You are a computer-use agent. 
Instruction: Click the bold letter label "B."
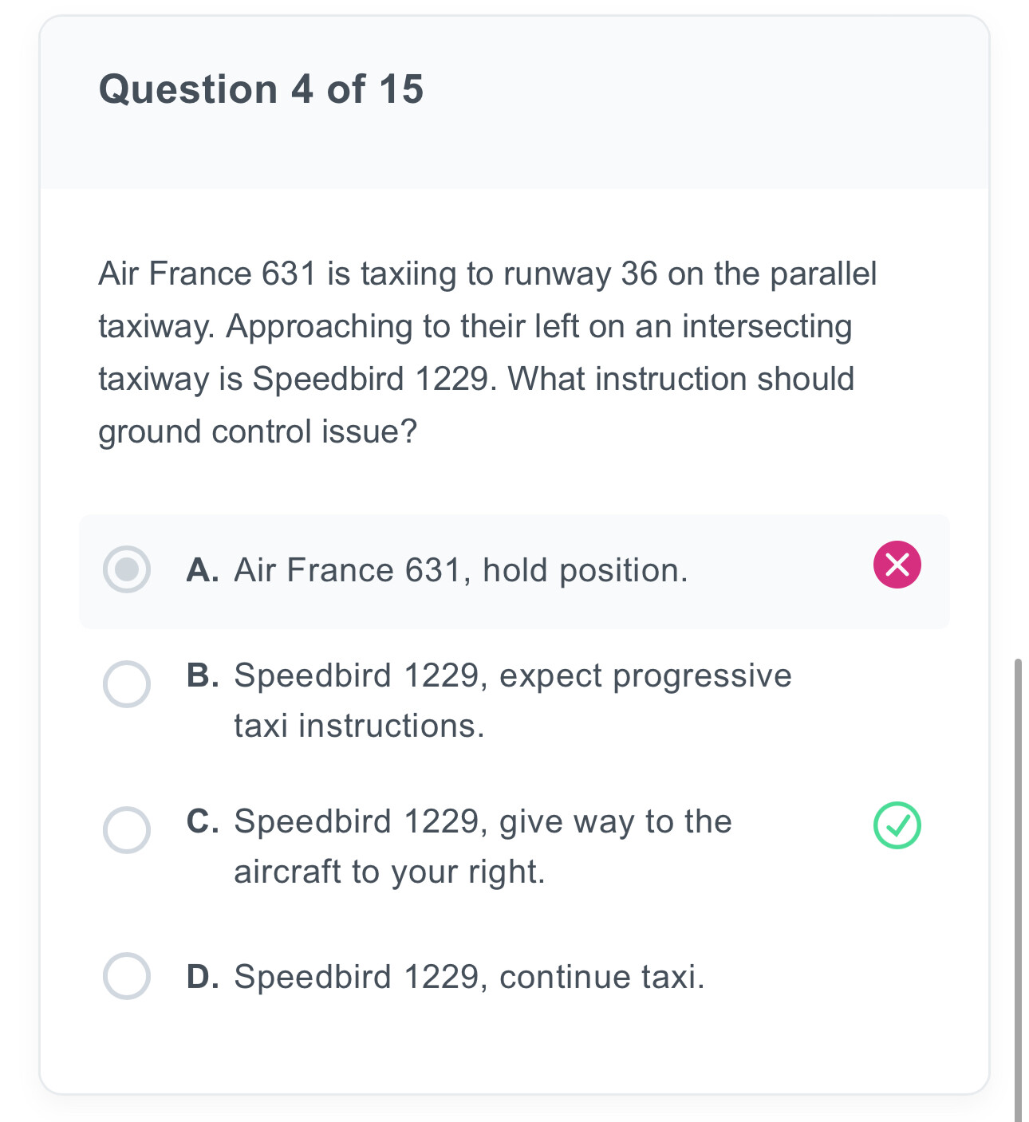pos(203,675)
